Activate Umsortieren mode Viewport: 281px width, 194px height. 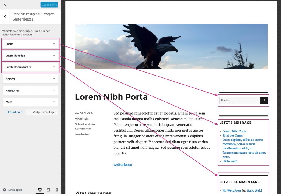click(x=14, y=112)
